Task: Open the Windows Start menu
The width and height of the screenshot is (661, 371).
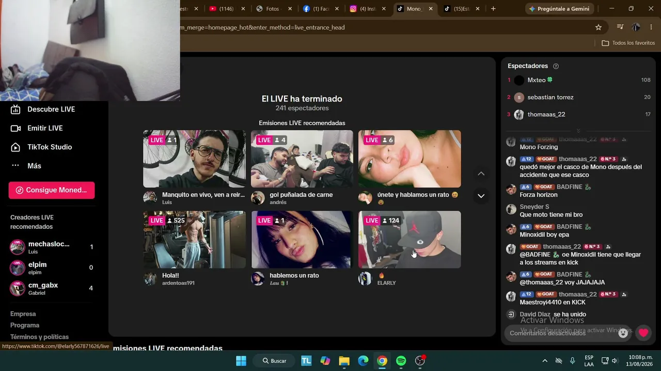Action: click(x=241, y=361)
